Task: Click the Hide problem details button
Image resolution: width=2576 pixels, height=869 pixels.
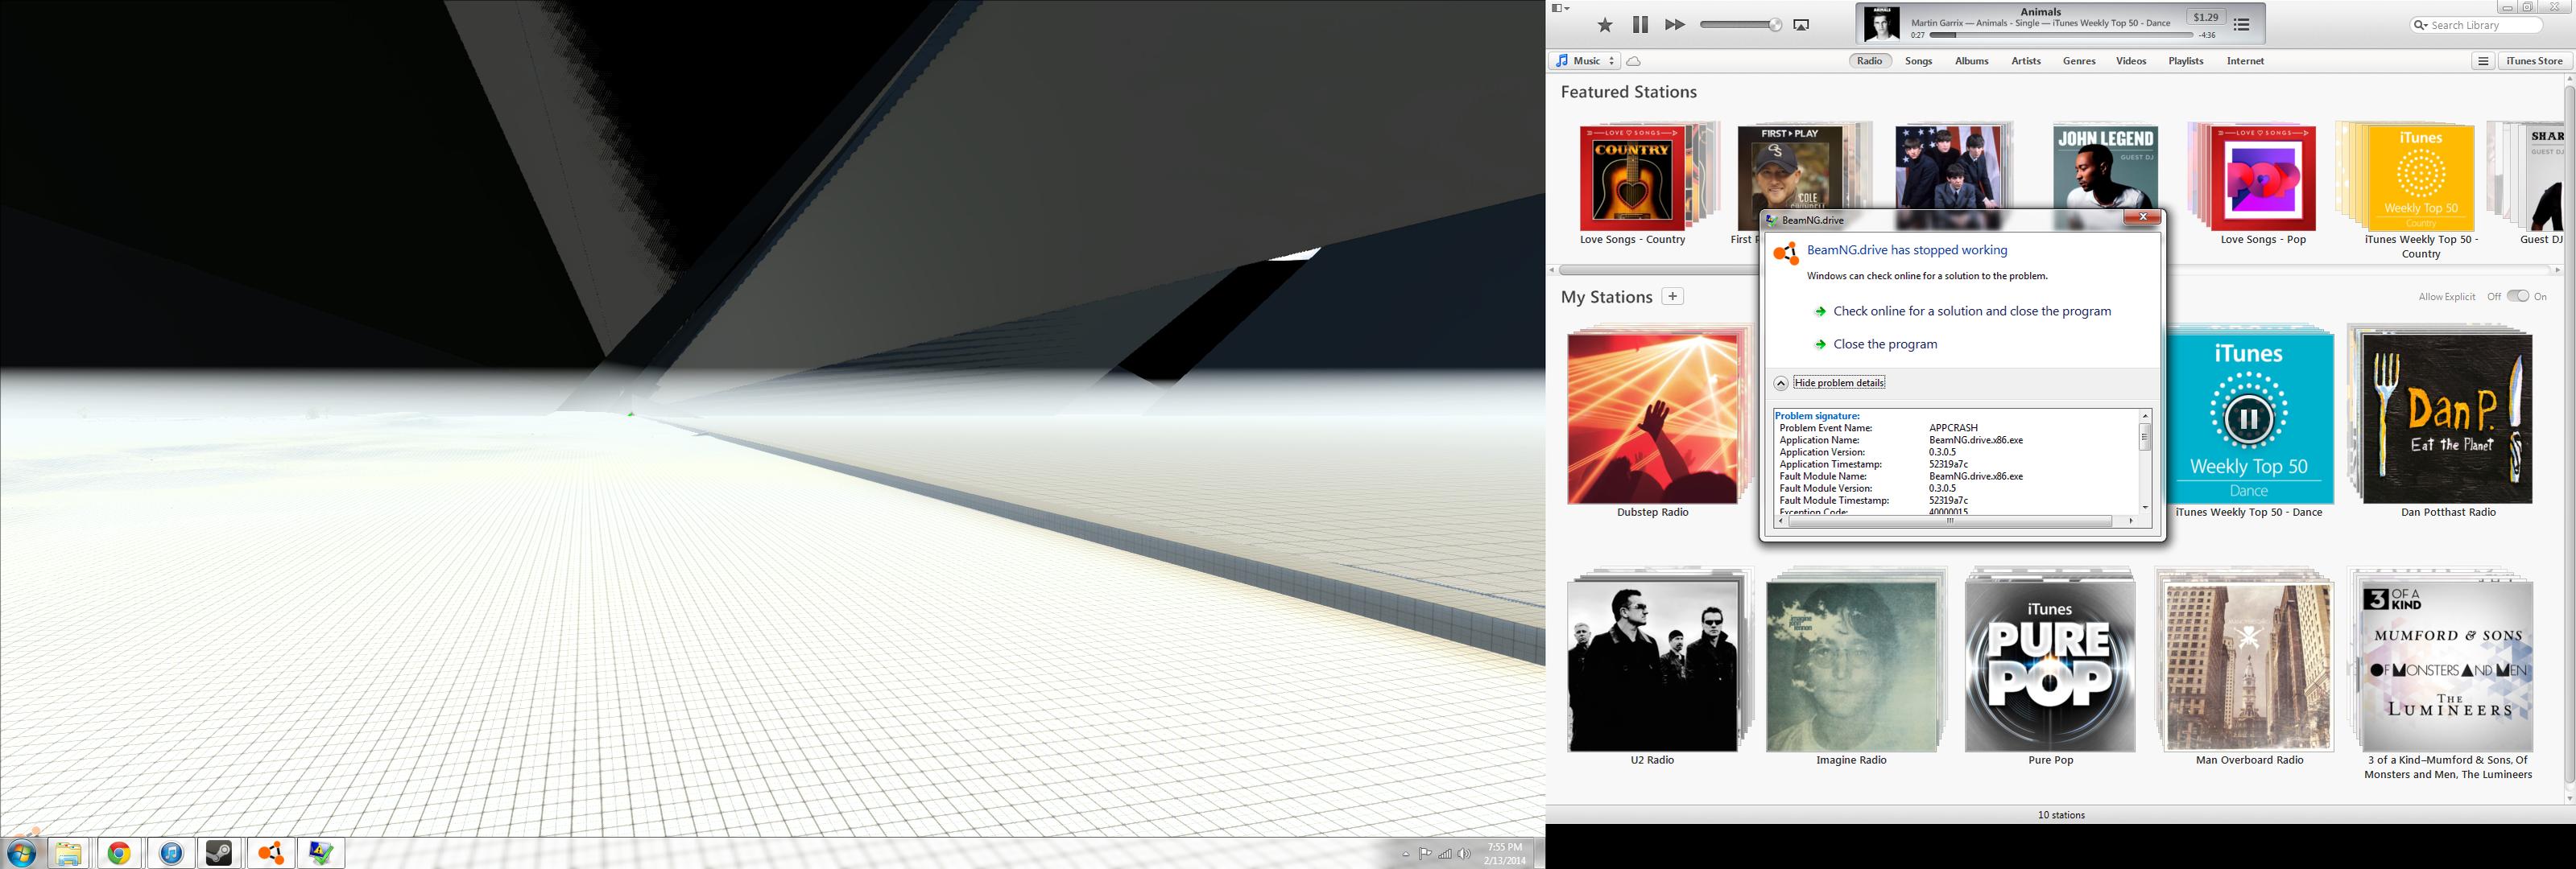Action: [1839, 382]
